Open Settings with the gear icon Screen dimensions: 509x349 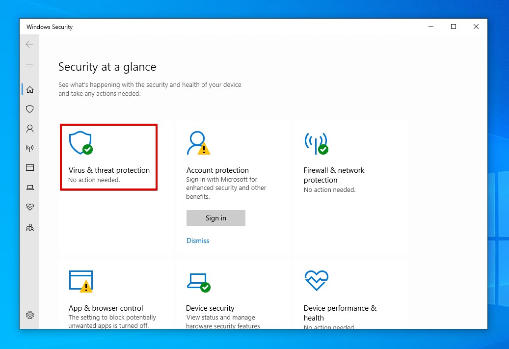click(x=29, y=315)
